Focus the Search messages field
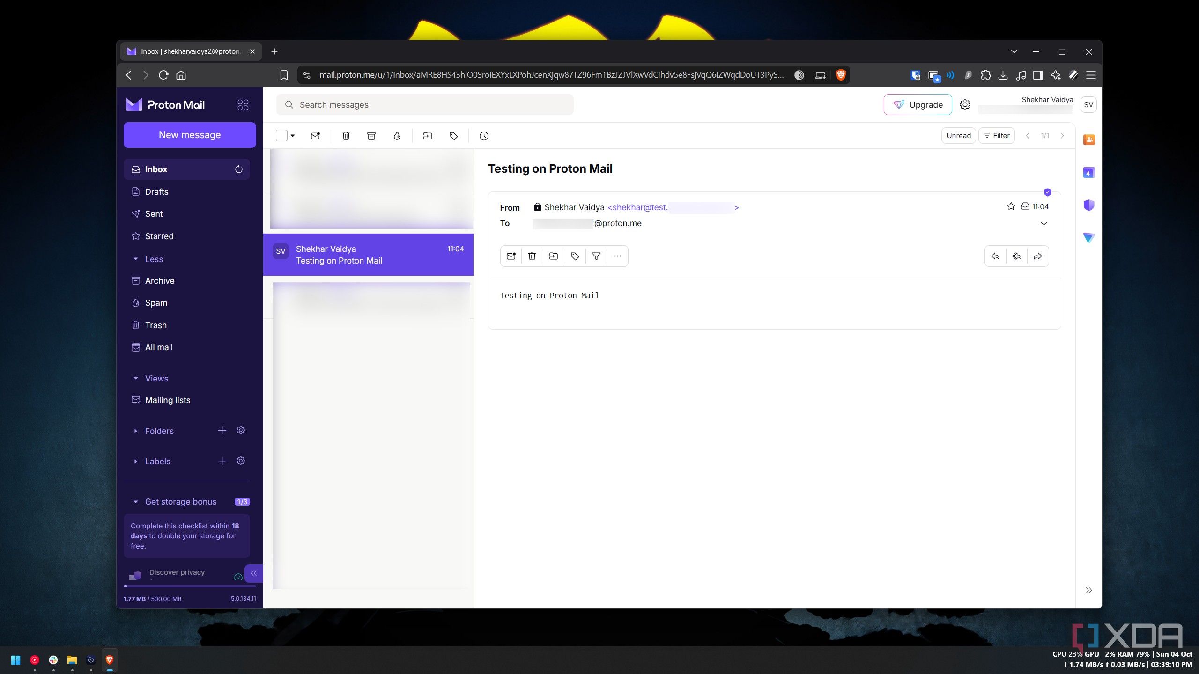The height and width of the screenshot is (674, 1199). (425, 105)
